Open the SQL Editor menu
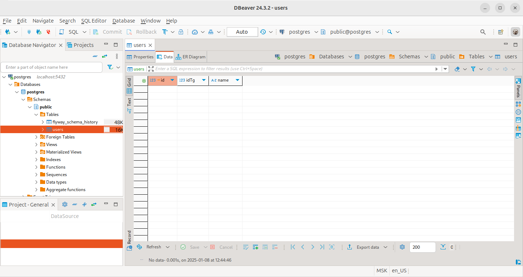The width and height of the screenshot is (523, 277). [x=94, y=21]
